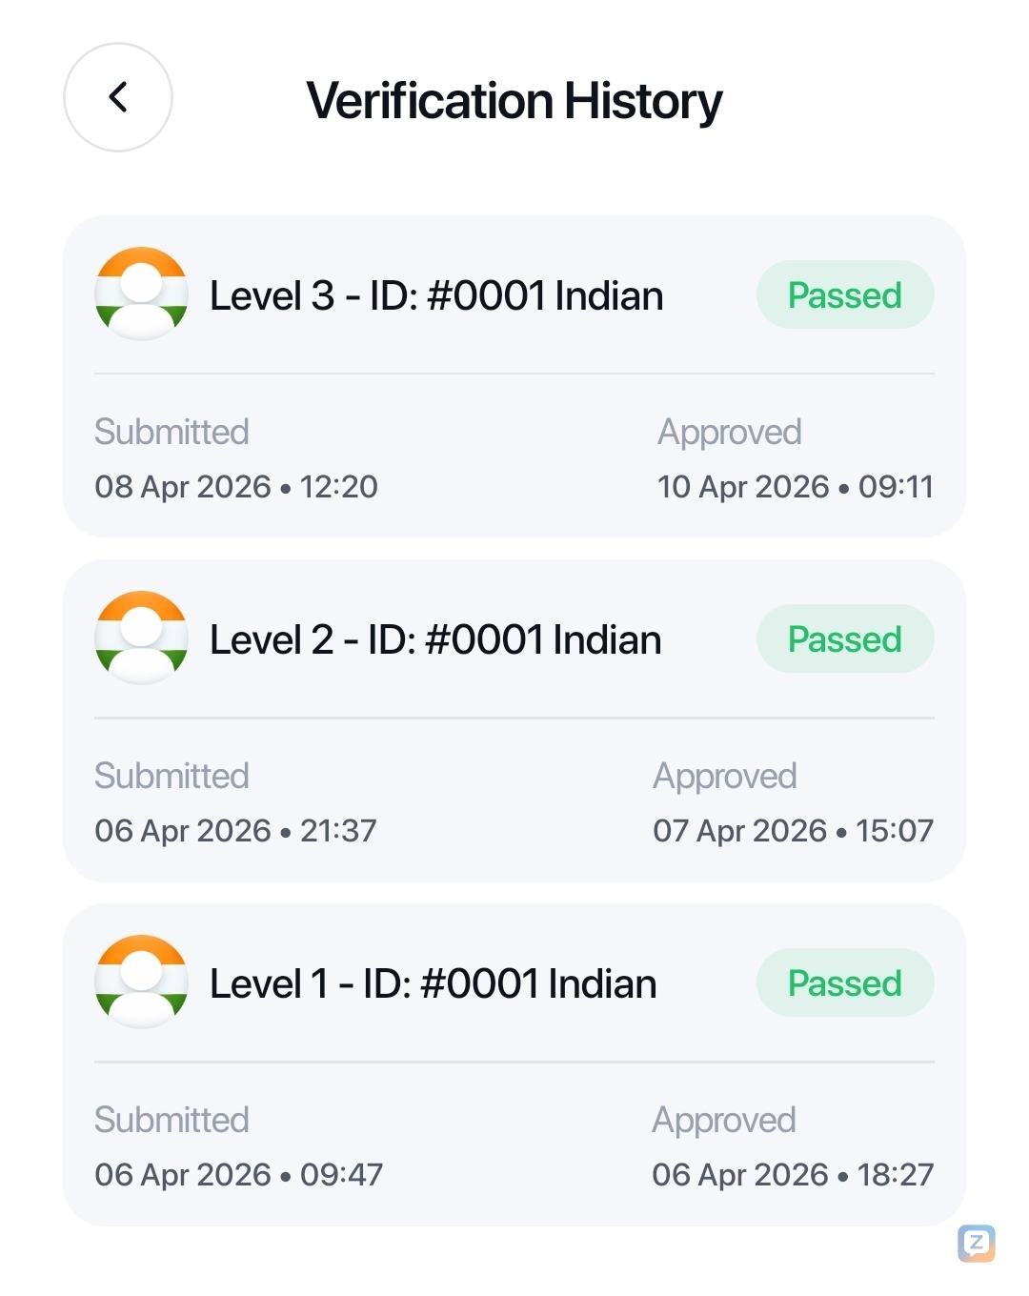Select Level 3 submitted date 08 Apr 2026
This screenshot has height=1296, width=1029.
pyautogui.click(x=183, y=487)
